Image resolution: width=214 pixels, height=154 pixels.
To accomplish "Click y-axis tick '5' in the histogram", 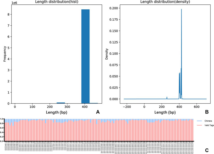I will (9, 48).
